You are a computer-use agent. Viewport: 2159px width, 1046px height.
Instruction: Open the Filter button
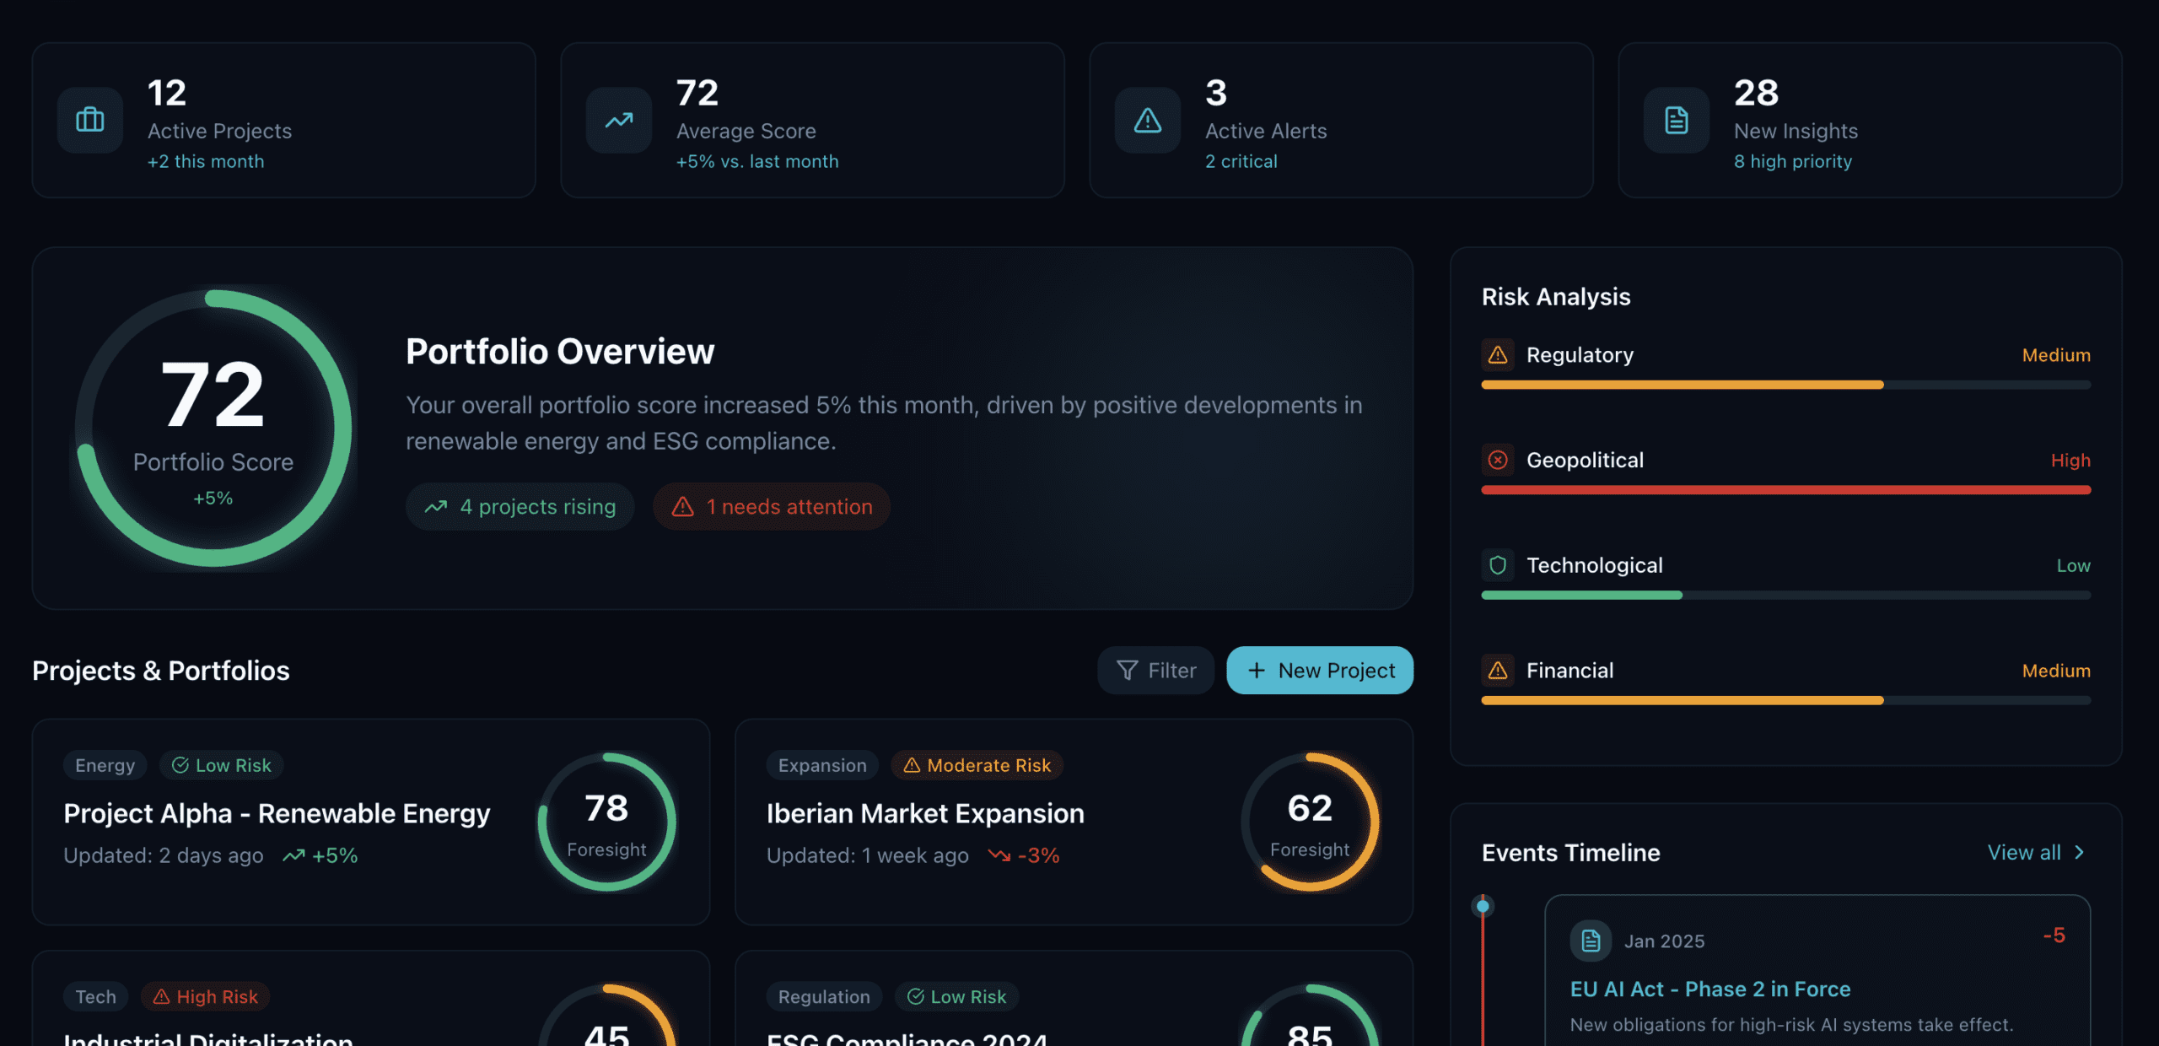(1155, 671)
